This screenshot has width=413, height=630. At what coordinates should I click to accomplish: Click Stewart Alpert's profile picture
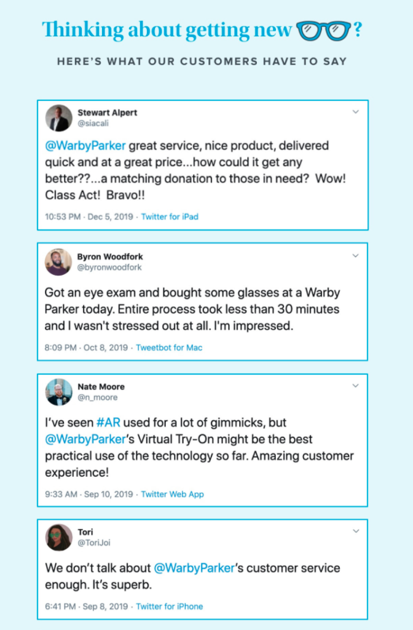pos(59,117)
